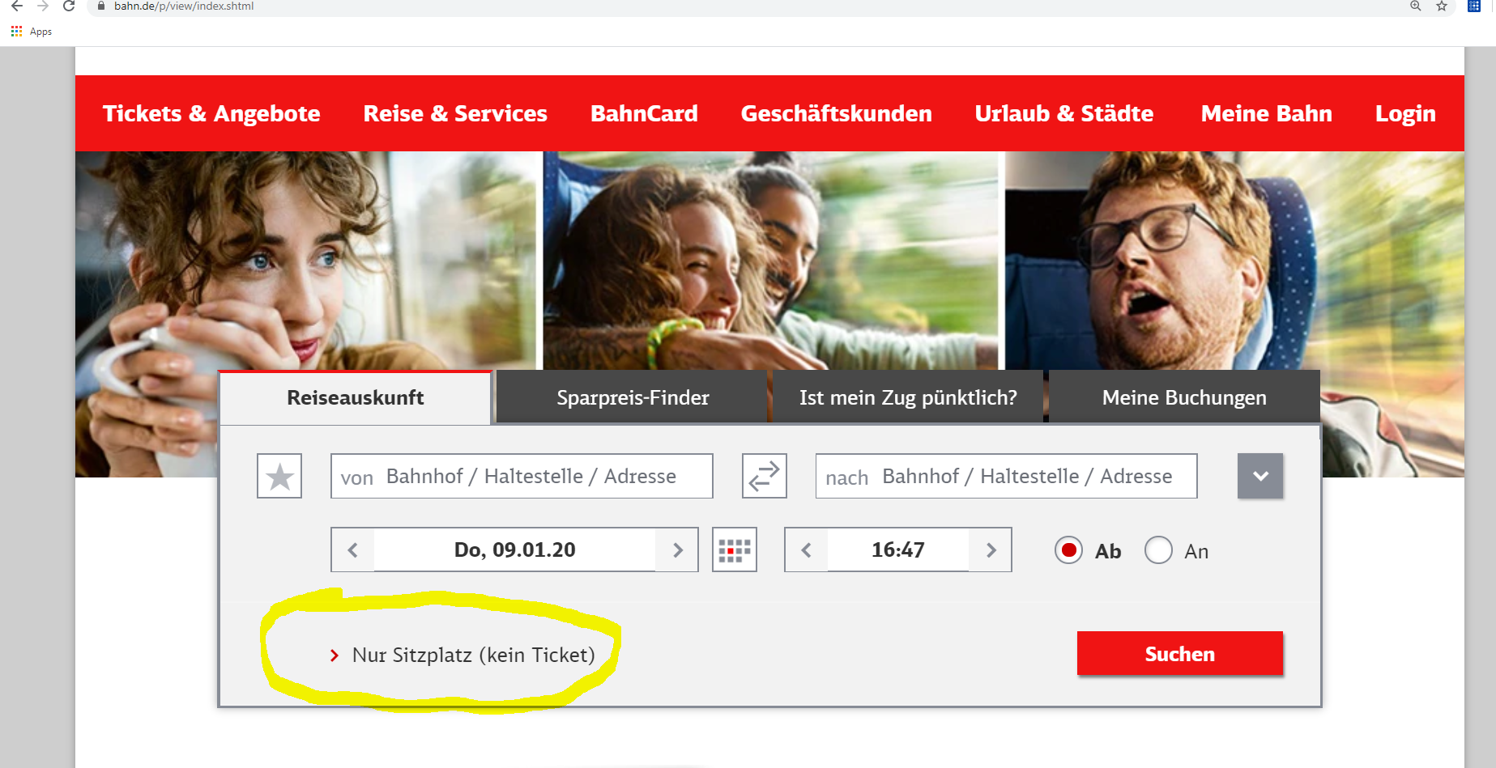This screenshot has width=1496, height=768.
Task: Click the Login link
Action: tap(1405, 113)
